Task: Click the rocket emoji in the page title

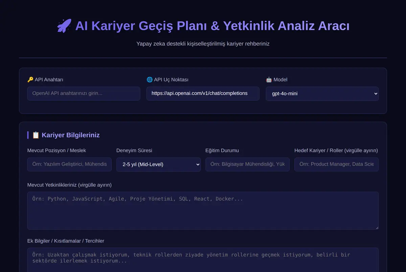Action: coord(64,26)
